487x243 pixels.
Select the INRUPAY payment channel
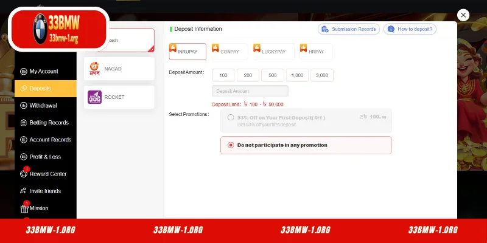click(187, 52)
